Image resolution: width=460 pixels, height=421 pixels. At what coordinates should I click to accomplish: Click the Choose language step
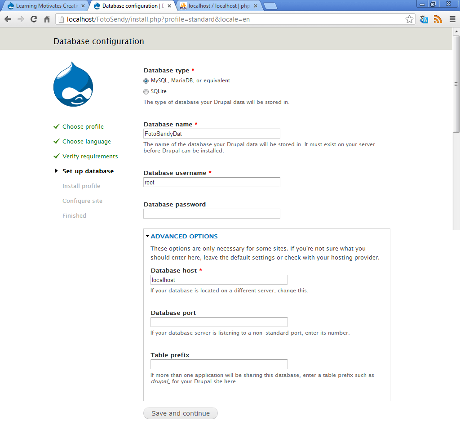point(87,142)
